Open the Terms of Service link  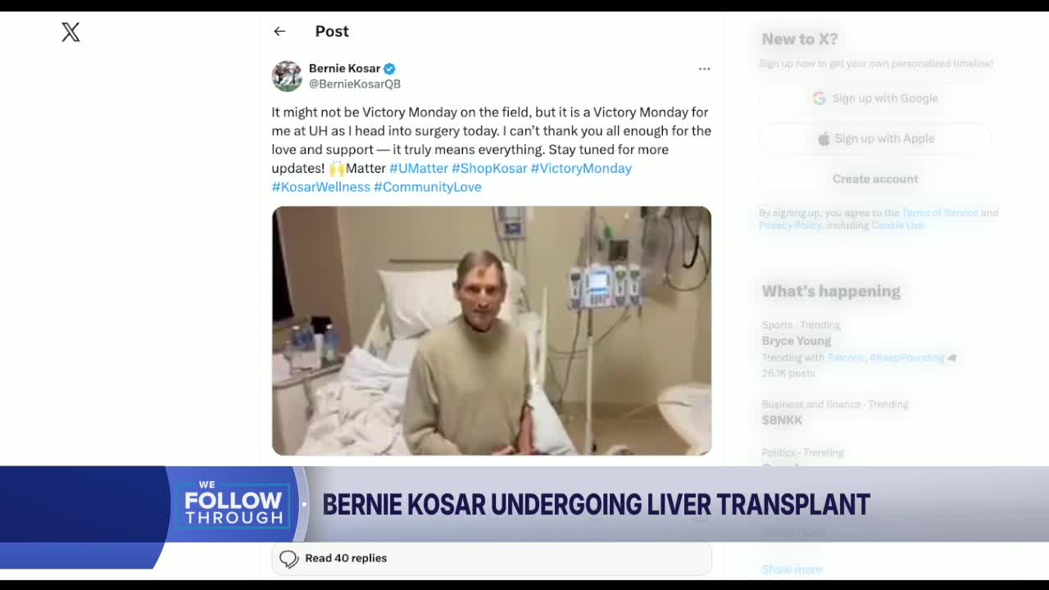[940, 213]
